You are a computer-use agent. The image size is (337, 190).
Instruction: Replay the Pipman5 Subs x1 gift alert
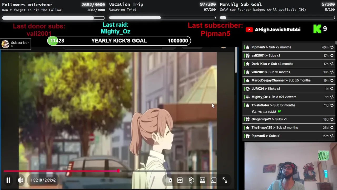(x=332, y=136)
